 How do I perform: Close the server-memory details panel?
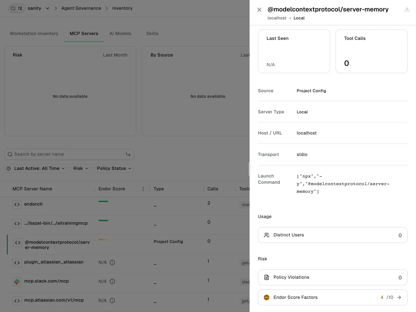(x=259, y=10)
